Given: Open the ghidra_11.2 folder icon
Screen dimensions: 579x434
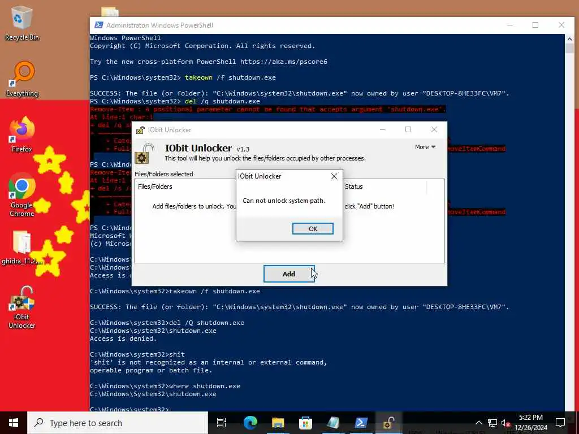Looking at the screenshot, I should 22,248.
